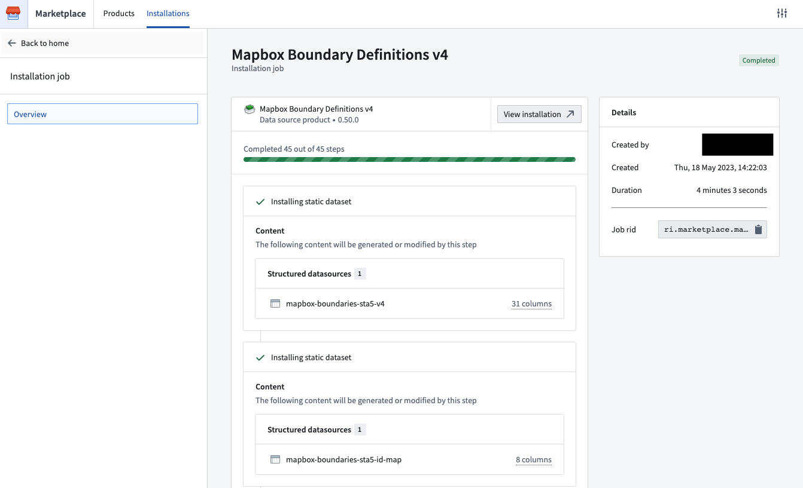
Task: Click the 'Mapbox Boundary Definitions v4' page heading
Action: [x=340, y=54]
